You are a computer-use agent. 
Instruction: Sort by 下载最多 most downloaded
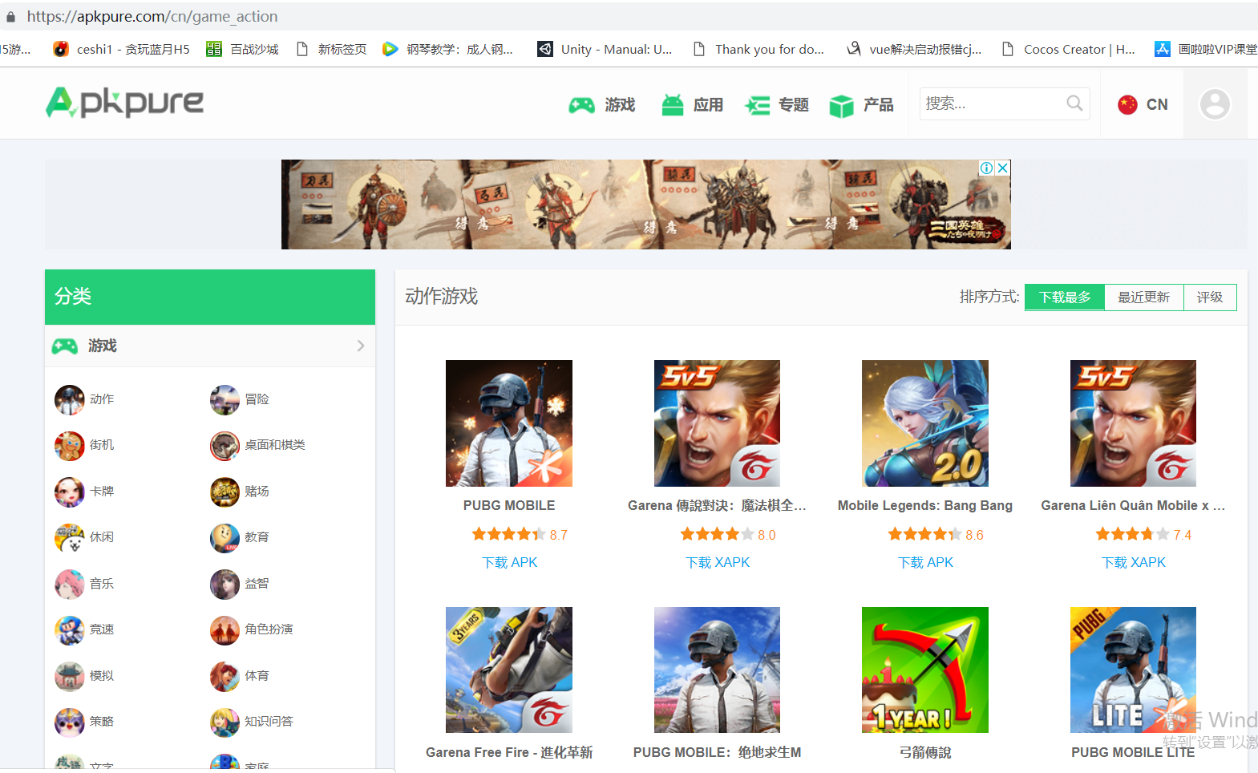[1064, 297]
